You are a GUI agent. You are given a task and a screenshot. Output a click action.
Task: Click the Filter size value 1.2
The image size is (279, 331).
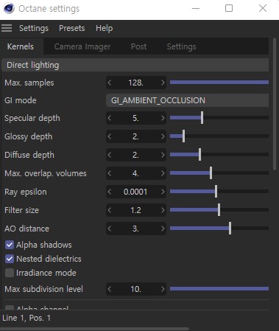click(135, 210)
